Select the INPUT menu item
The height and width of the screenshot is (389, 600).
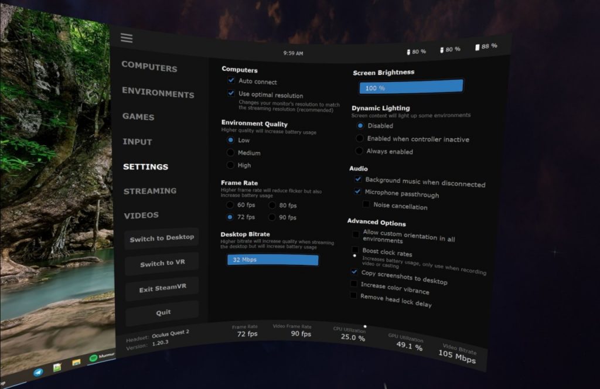137,142
